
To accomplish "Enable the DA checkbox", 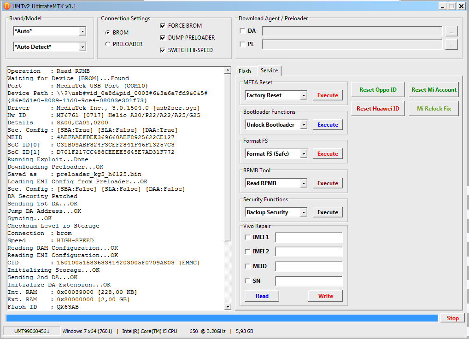I will click(243, 31).
